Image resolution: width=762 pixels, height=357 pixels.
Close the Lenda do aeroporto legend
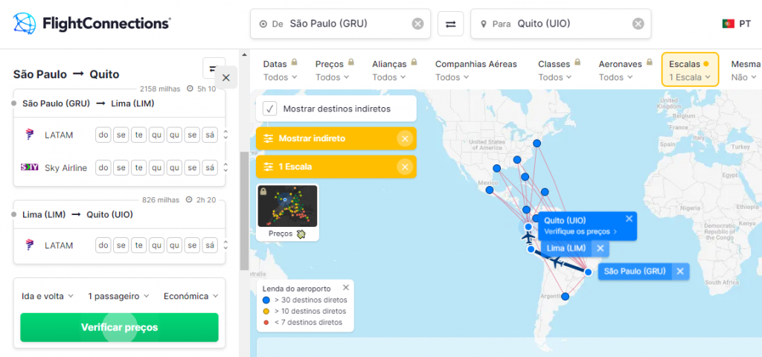[345, 288]
